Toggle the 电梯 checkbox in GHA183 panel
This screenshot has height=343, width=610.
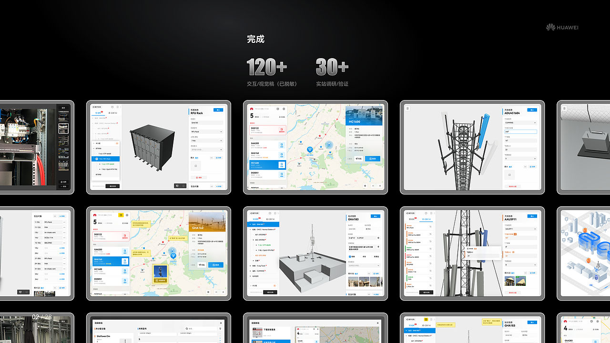(x=350, y=257)
